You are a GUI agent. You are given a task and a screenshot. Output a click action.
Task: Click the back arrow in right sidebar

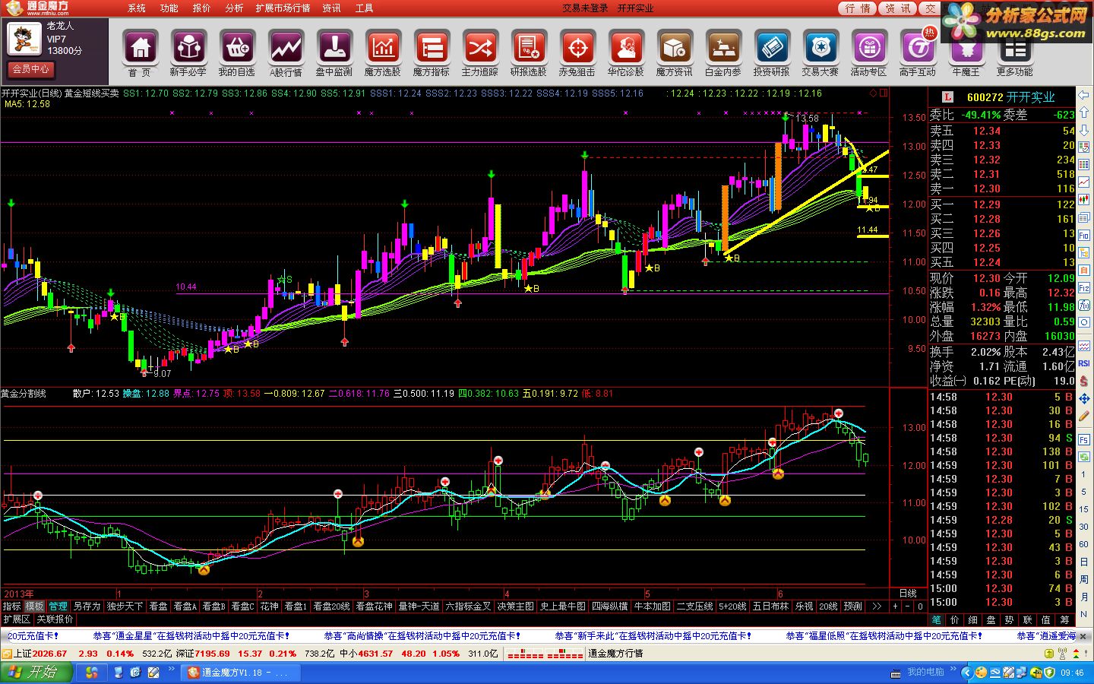coord(1084,97)
